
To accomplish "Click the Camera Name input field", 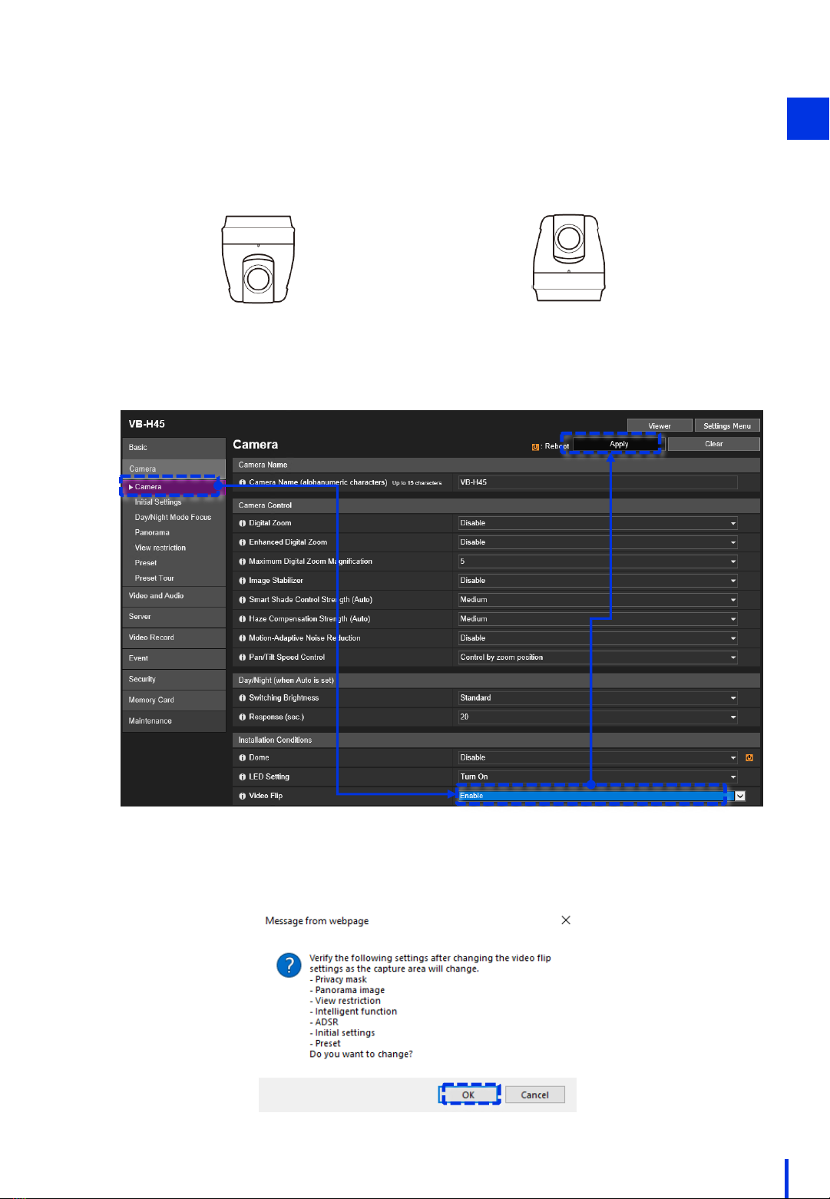I will 597,482.
